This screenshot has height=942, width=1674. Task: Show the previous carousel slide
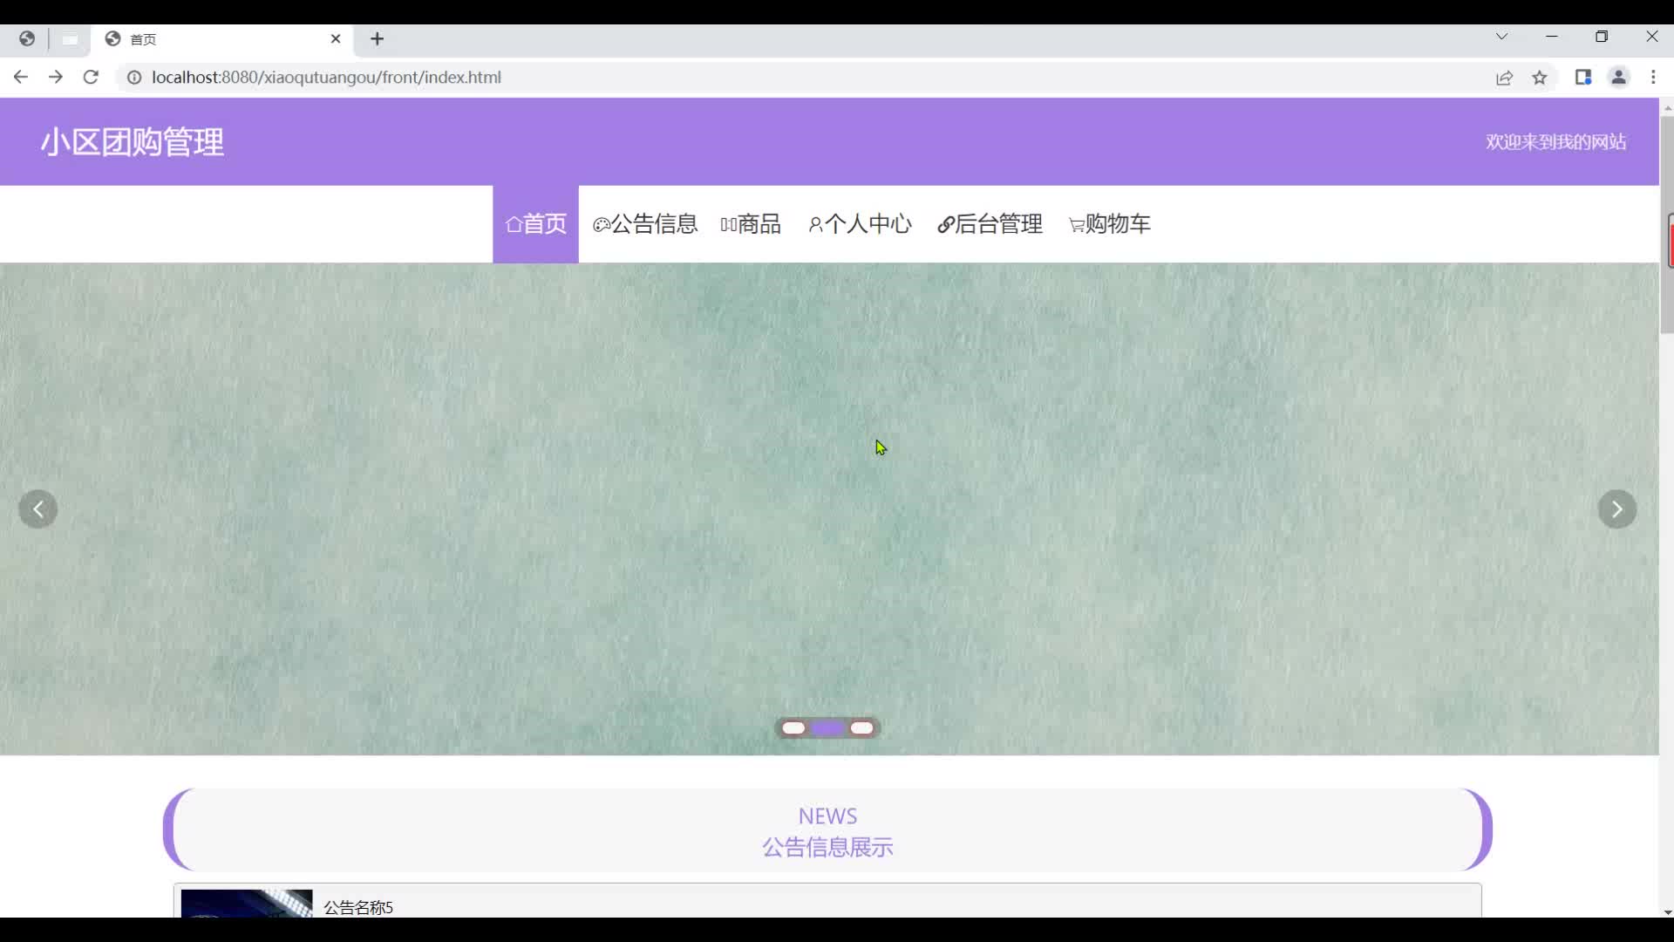click(38, 509)
